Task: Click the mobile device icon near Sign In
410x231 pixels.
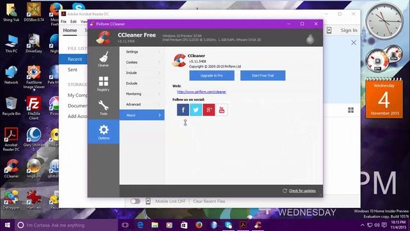Action: coord(329,30)
